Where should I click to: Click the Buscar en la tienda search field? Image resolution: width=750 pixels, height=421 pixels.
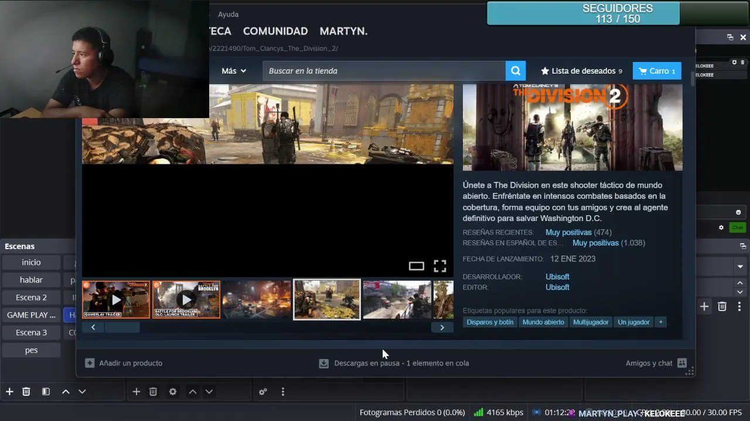[x=384, y=71]
